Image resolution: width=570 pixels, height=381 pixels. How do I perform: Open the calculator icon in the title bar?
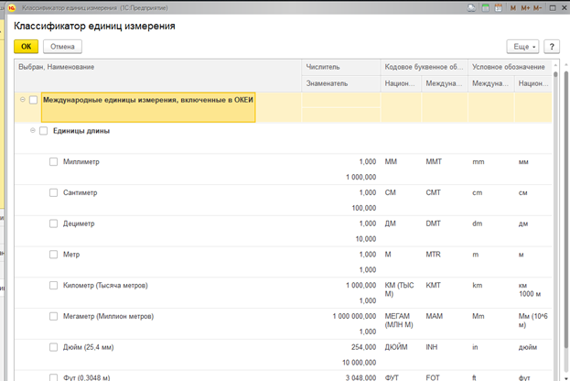[x=485, y=7]
